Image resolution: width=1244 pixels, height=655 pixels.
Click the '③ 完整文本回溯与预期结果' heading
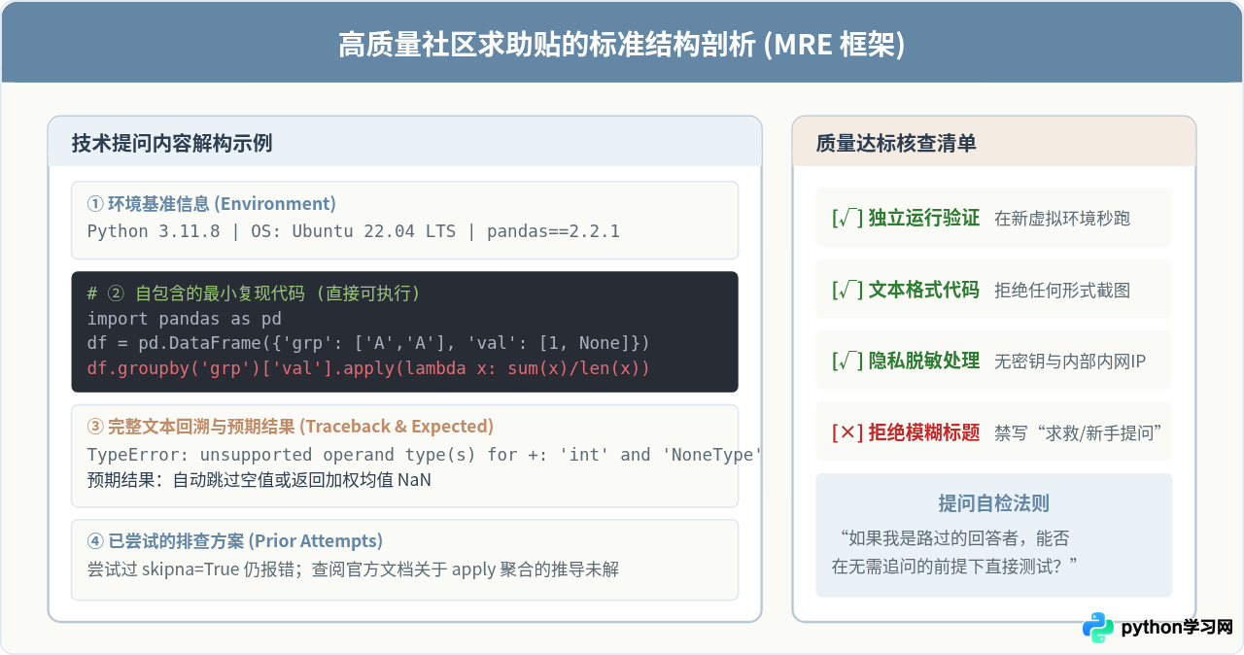(291, 427)
